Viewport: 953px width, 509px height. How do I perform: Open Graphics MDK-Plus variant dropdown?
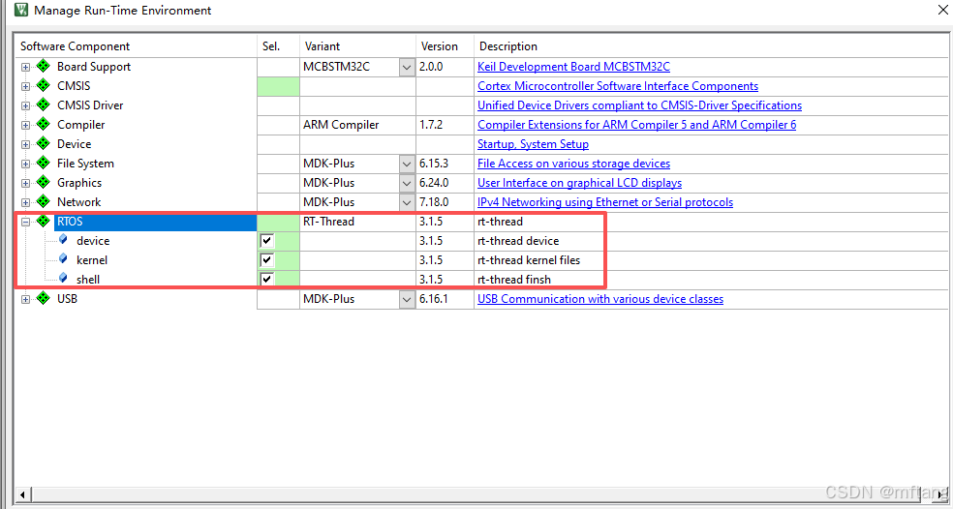pos(407,183)
